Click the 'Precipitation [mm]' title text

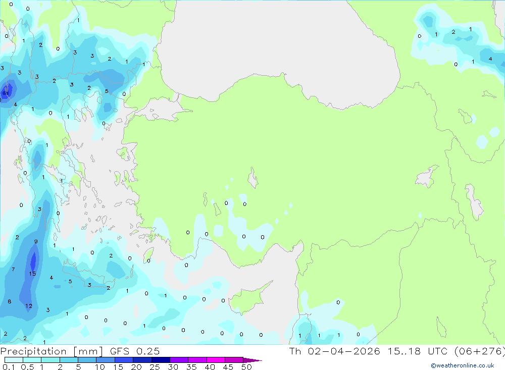click(x=52, y=351)
